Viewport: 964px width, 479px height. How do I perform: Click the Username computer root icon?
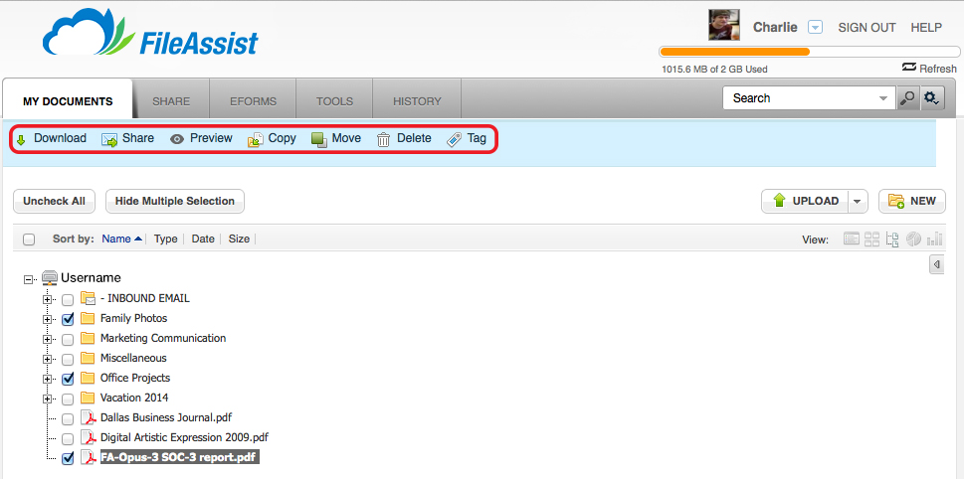[50, 279]
